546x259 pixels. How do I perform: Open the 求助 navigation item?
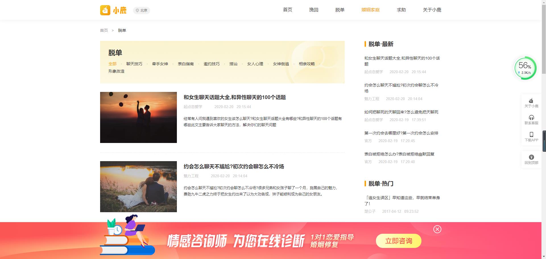[x=401, y=10]
